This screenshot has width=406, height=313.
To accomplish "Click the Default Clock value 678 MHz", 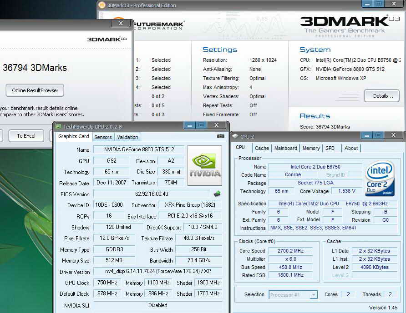I will [107, 293].
